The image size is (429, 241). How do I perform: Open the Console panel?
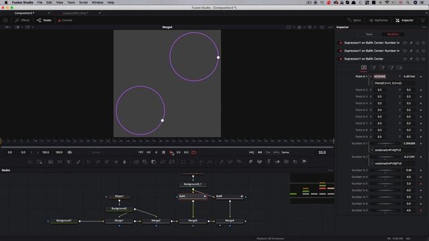[x=65, y=20]
